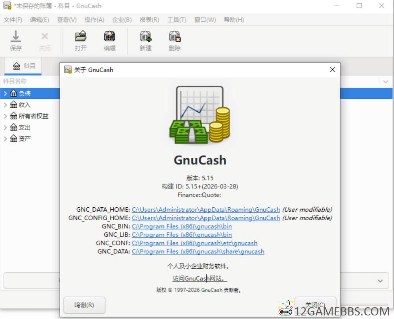Viewport: 394px width, 319px height.
Task: Open the 编辑(E) menu
Action: click(x=39, y=20)
